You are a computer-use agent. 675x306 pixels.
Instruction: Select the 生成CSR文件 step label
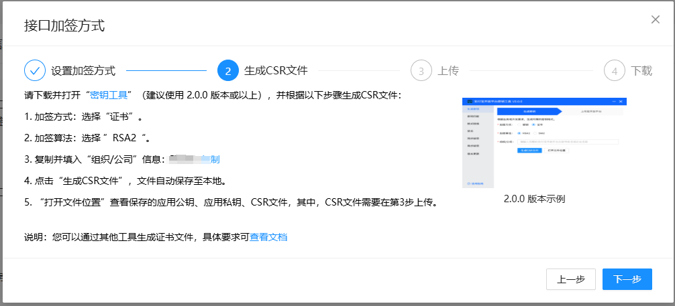click(x=276, y=70)
